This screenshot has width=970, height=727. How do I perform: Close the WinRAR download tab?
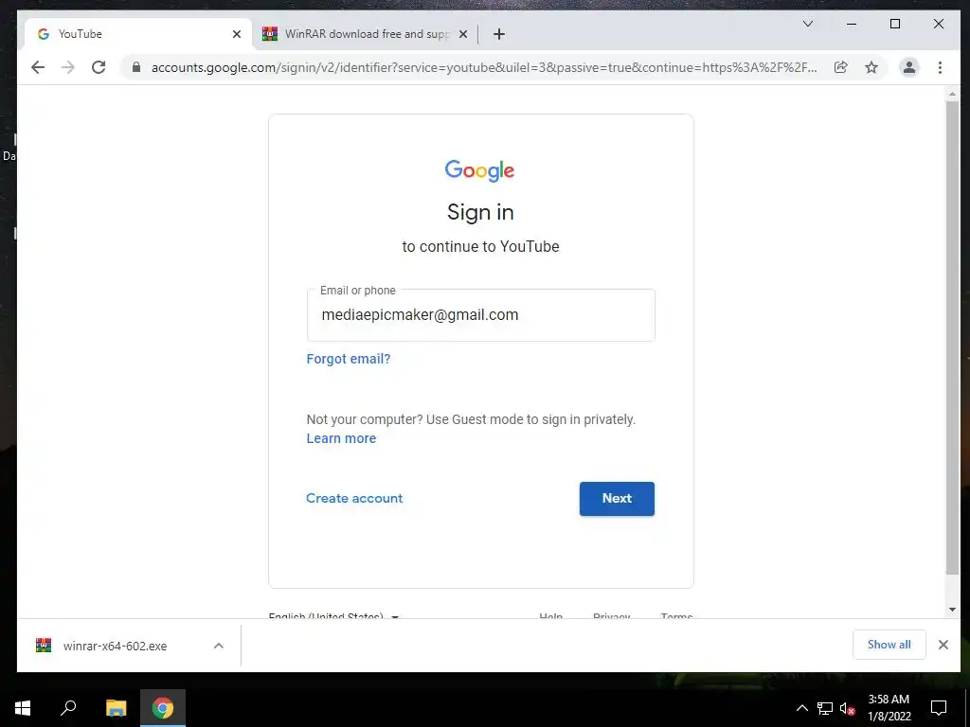462,34
